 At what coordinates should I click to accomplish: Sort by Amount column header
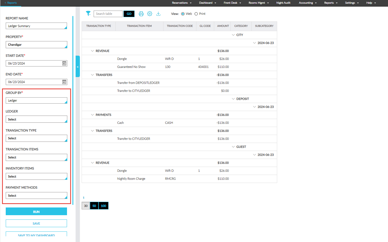(x=223, y=26)
